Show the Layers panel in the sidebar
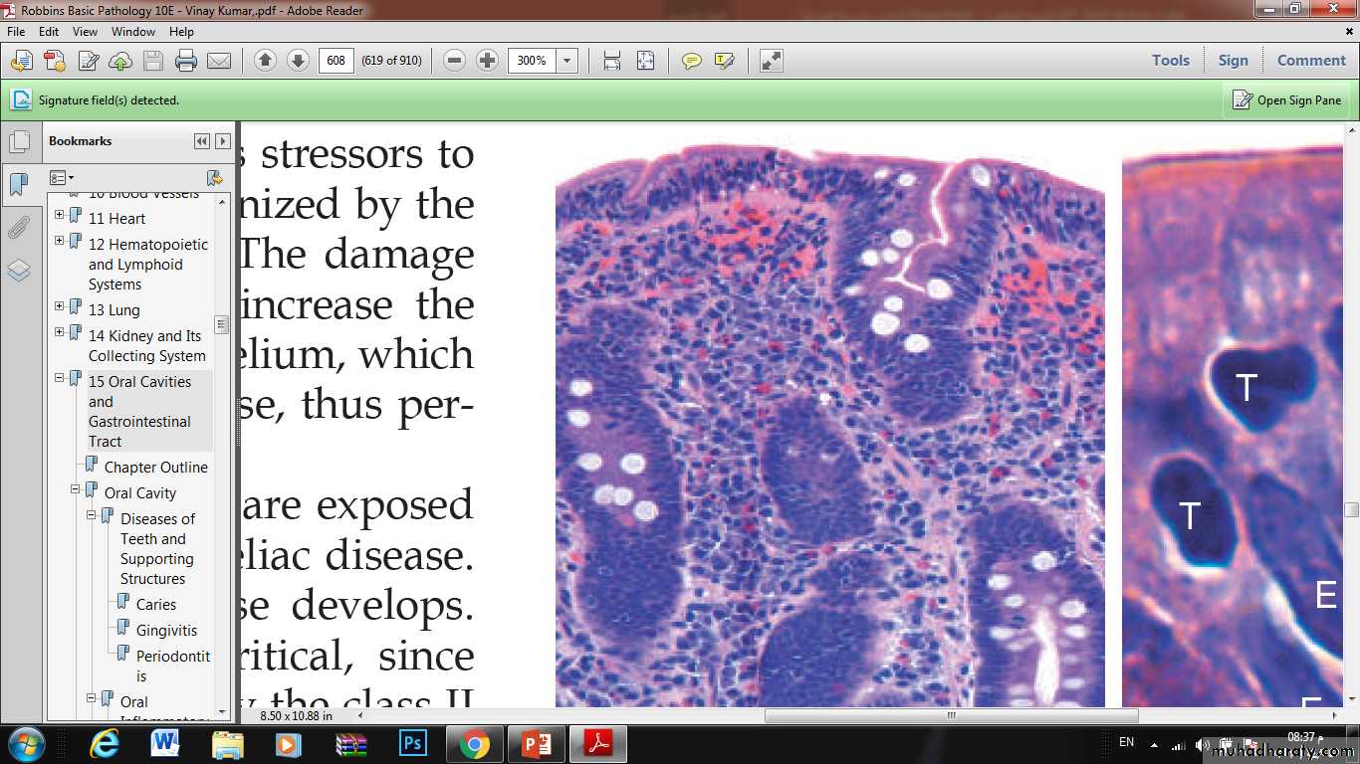The width and height of the screenshot is (1360, 764). 18,271
